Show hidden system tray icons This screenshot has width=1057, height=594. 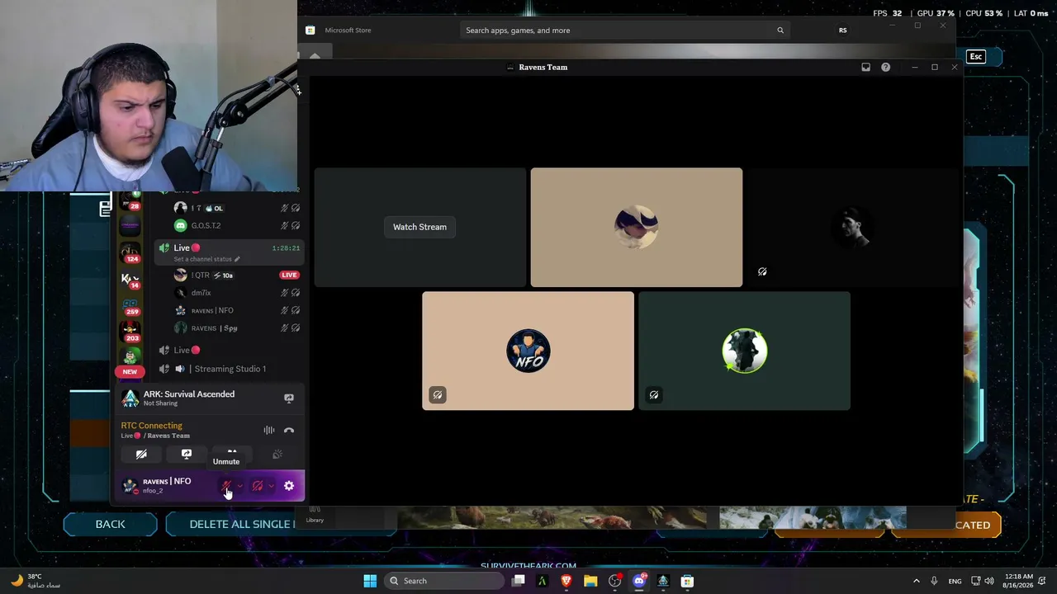click(916, 581)
